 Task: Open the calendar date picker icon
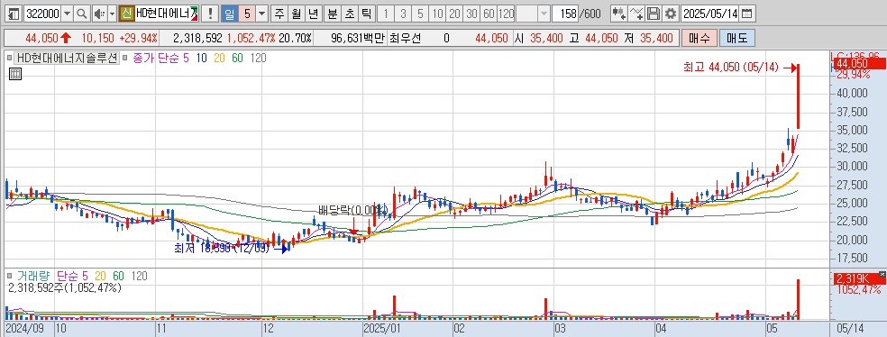click(746, 13)
